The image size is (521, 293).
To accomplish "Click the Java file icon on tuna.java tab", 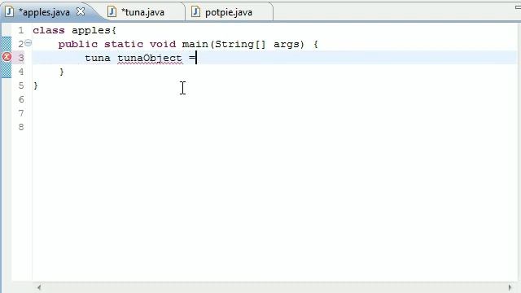I will [x=112, y=12].
